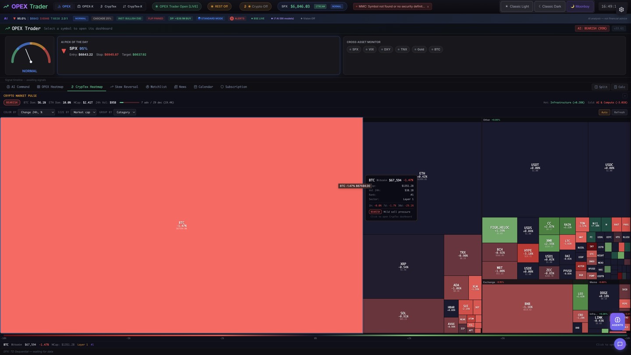Screen dimensions: 631x355
Task: Click the Refresh heatmap button
Action: [619, 112]
